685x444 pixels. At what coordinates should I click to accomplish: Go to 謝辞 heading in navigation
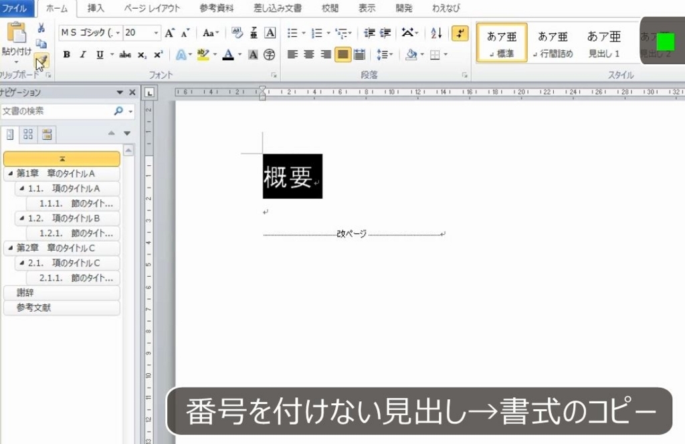tap(61, 292)
